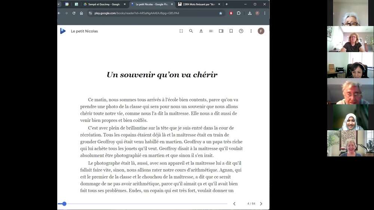Open the Extensions puzzle icon

(x=239, y=13)
